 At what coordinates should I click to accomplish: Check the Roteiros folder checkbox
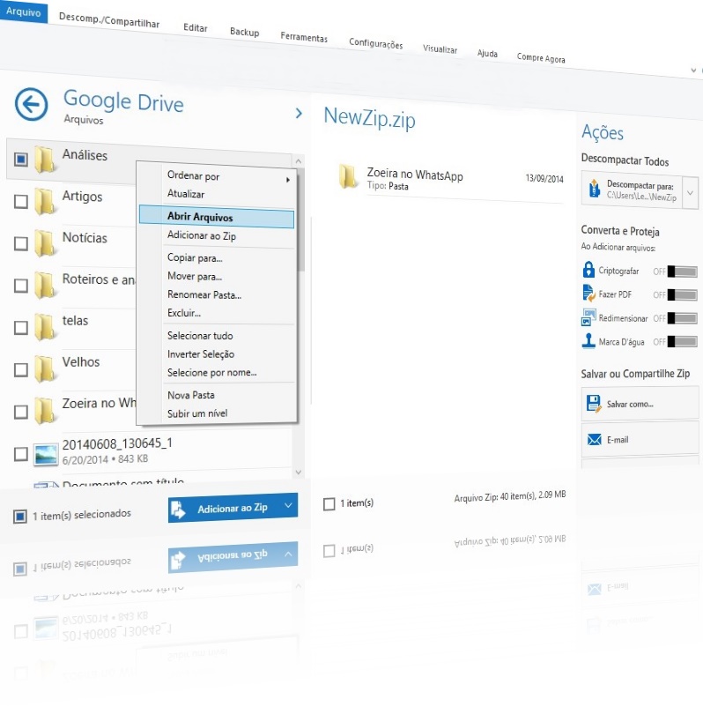tap(21, 286)
